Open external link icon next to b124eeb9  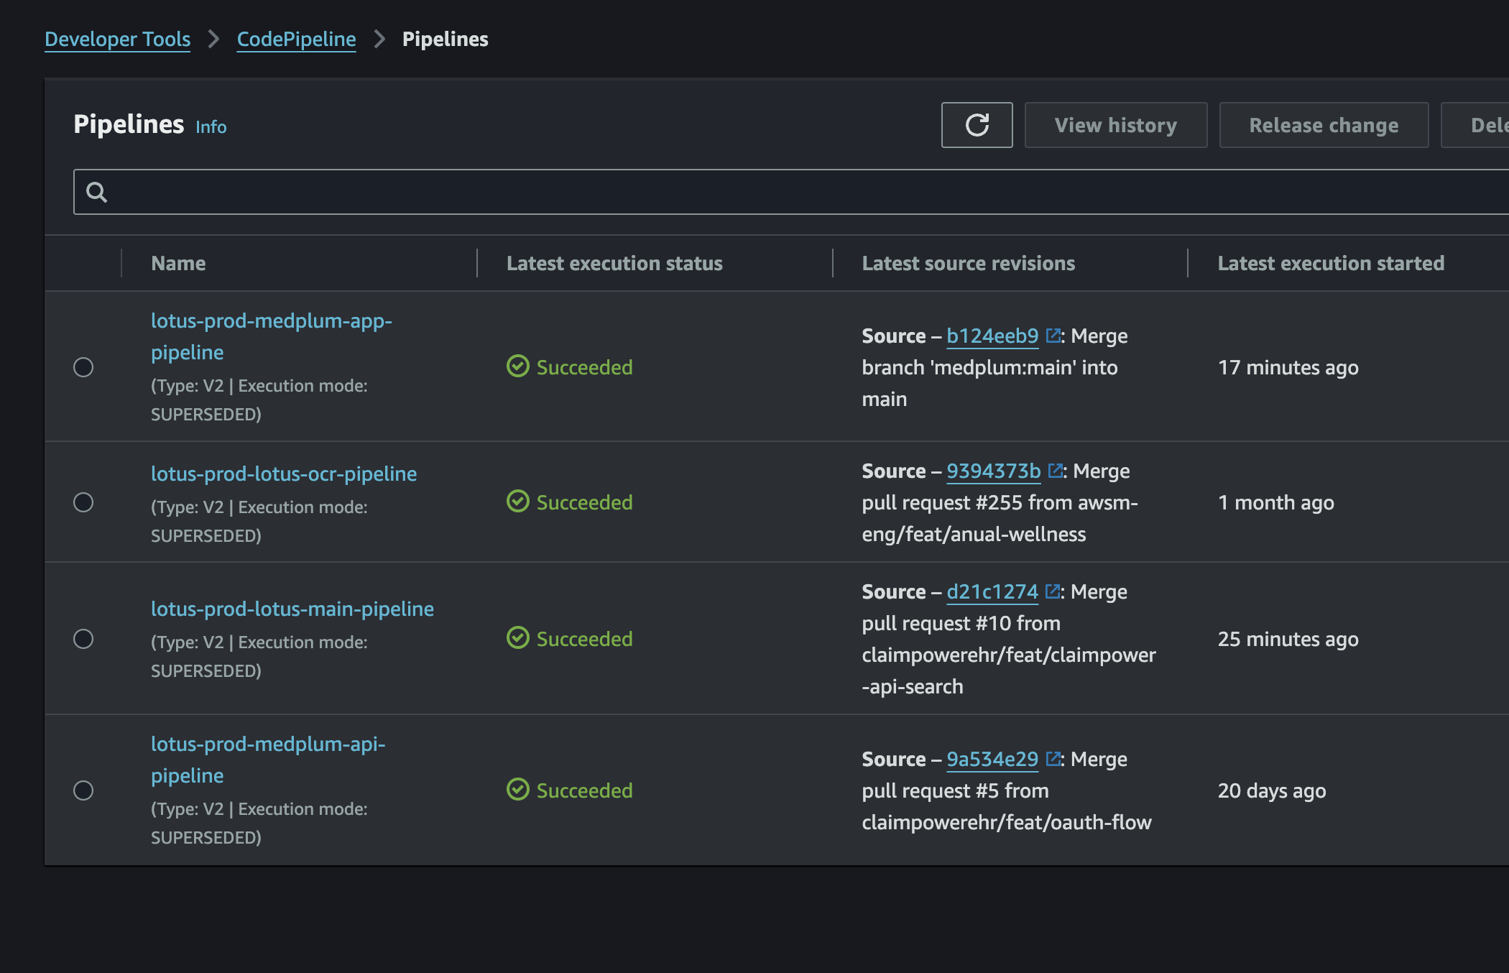click(x=1053, y=336)
